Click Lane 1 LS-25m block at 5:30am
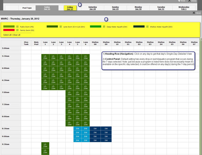This screenshot has width=202, height=155. [x=45, y=56]
